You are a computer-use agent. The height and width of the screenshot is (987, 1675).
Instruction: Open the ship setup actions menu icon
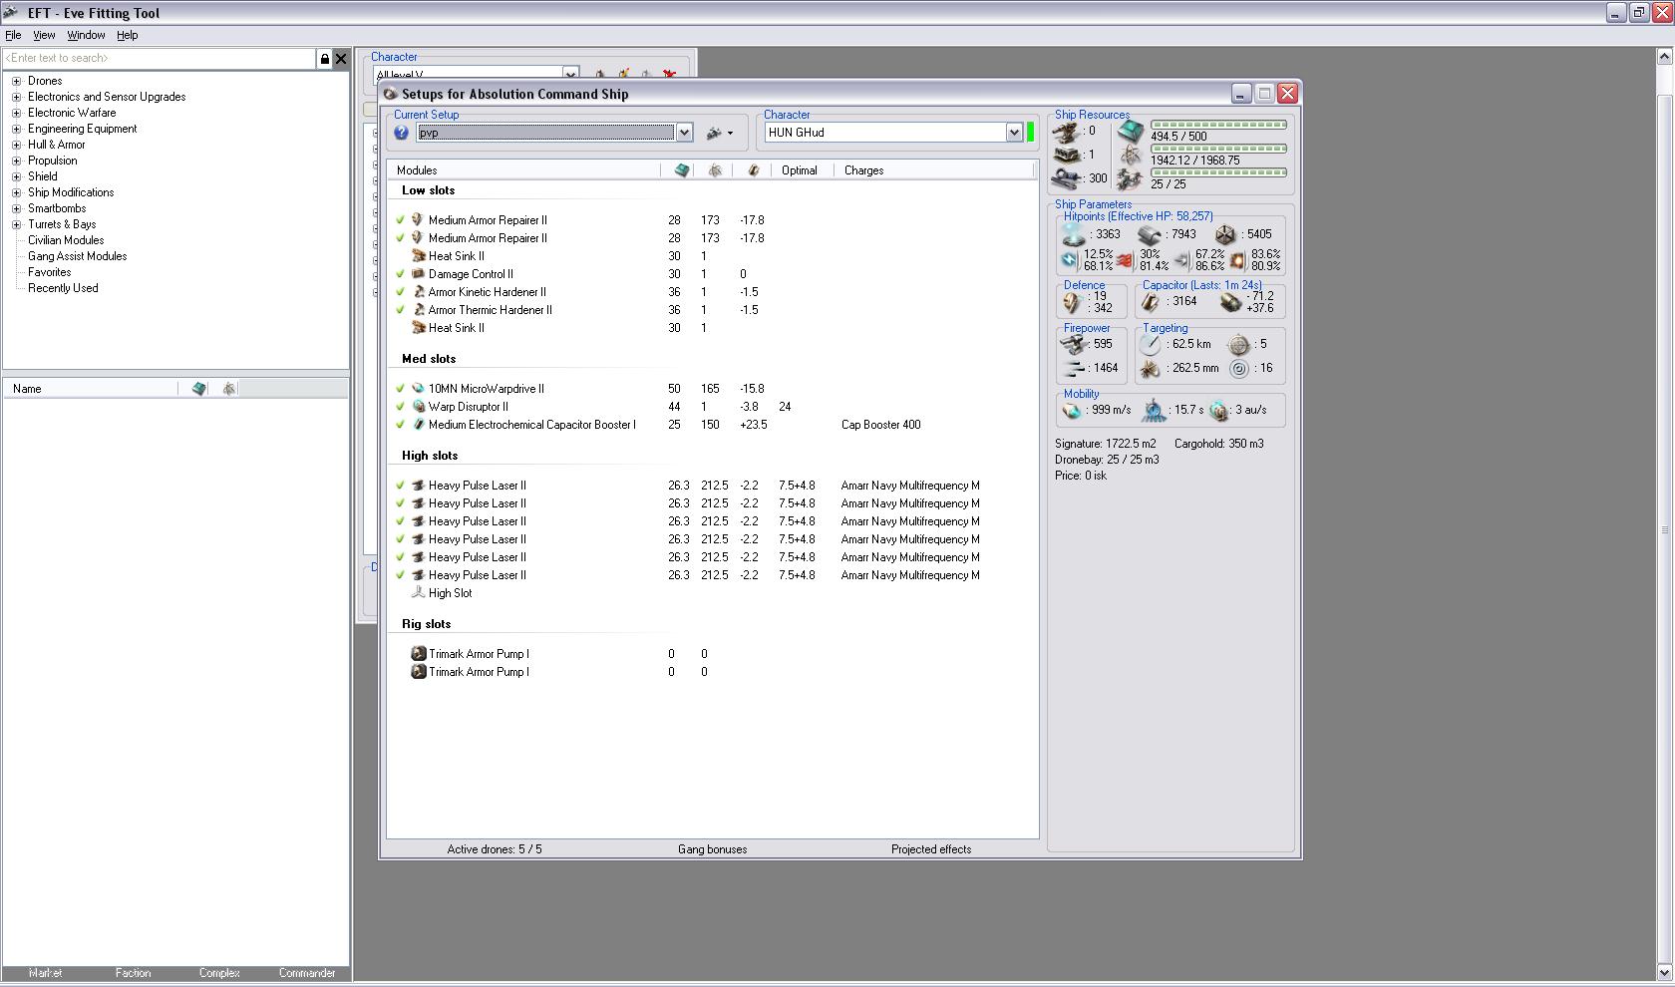tap(719, 133)
